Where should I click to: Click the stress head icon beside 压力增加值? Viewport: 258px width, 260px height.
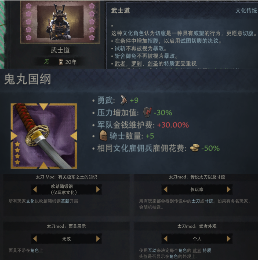pos(147,112)
